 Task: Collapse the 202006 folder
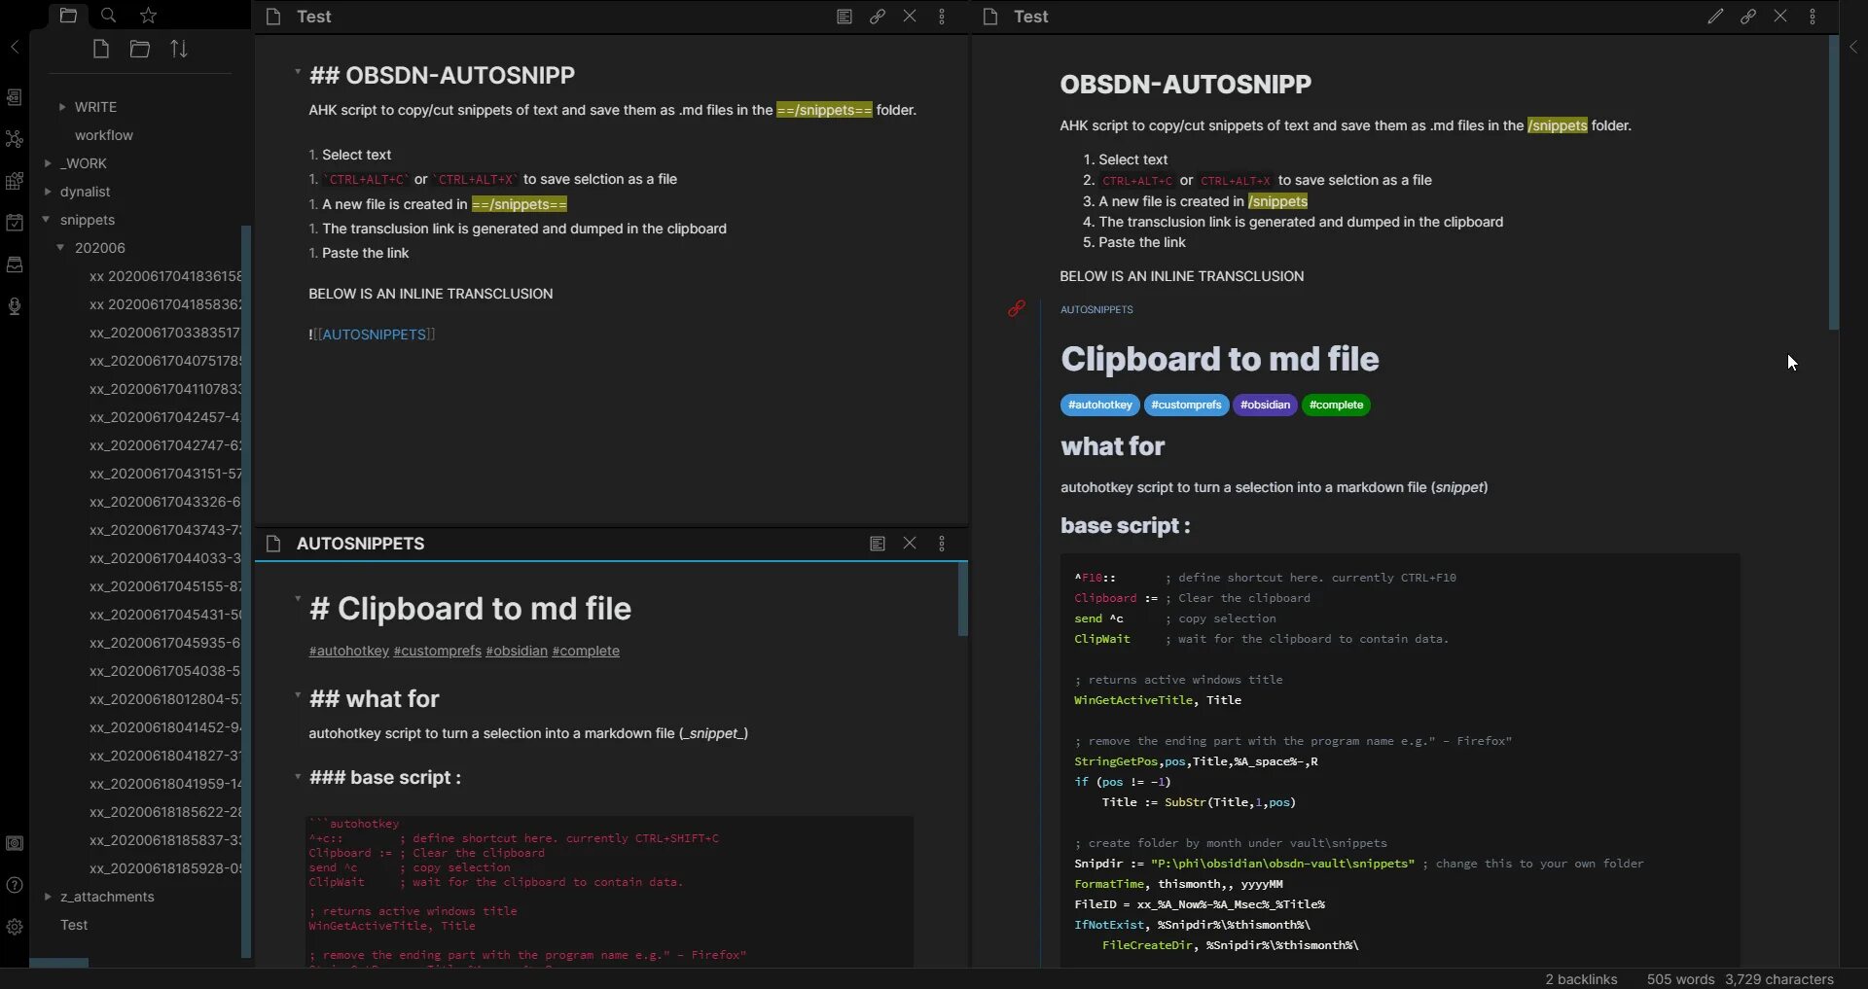tap(61, 248)
